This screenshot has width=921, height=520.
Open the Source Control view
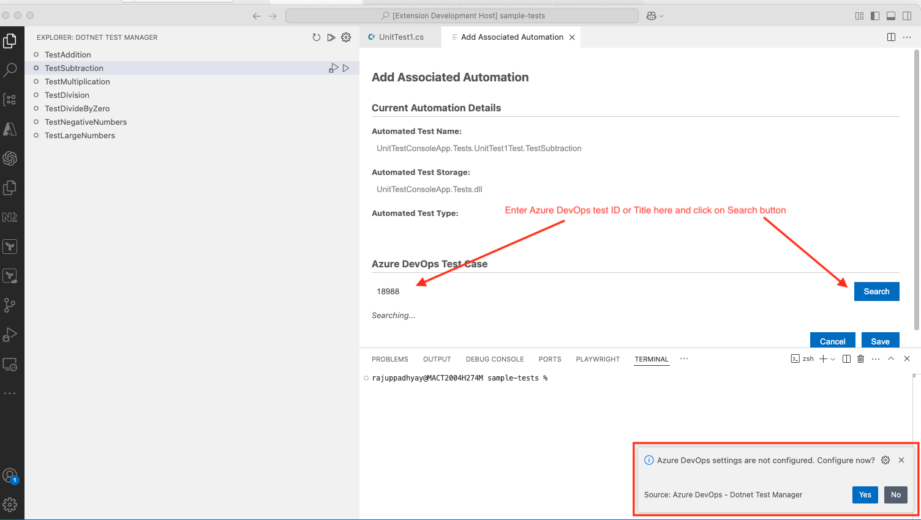[10, 305]
